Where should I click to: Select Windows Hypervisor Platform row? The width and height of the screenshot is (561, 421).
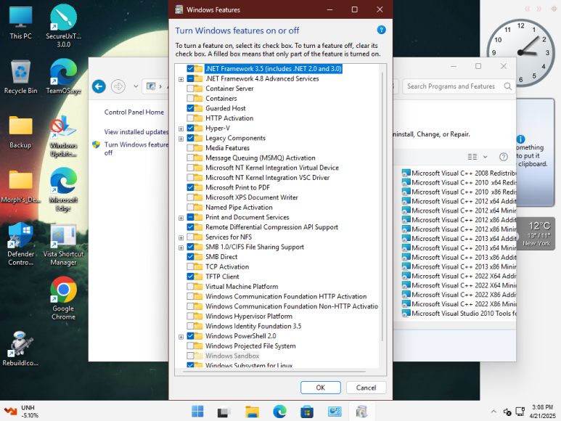(249, 316)
